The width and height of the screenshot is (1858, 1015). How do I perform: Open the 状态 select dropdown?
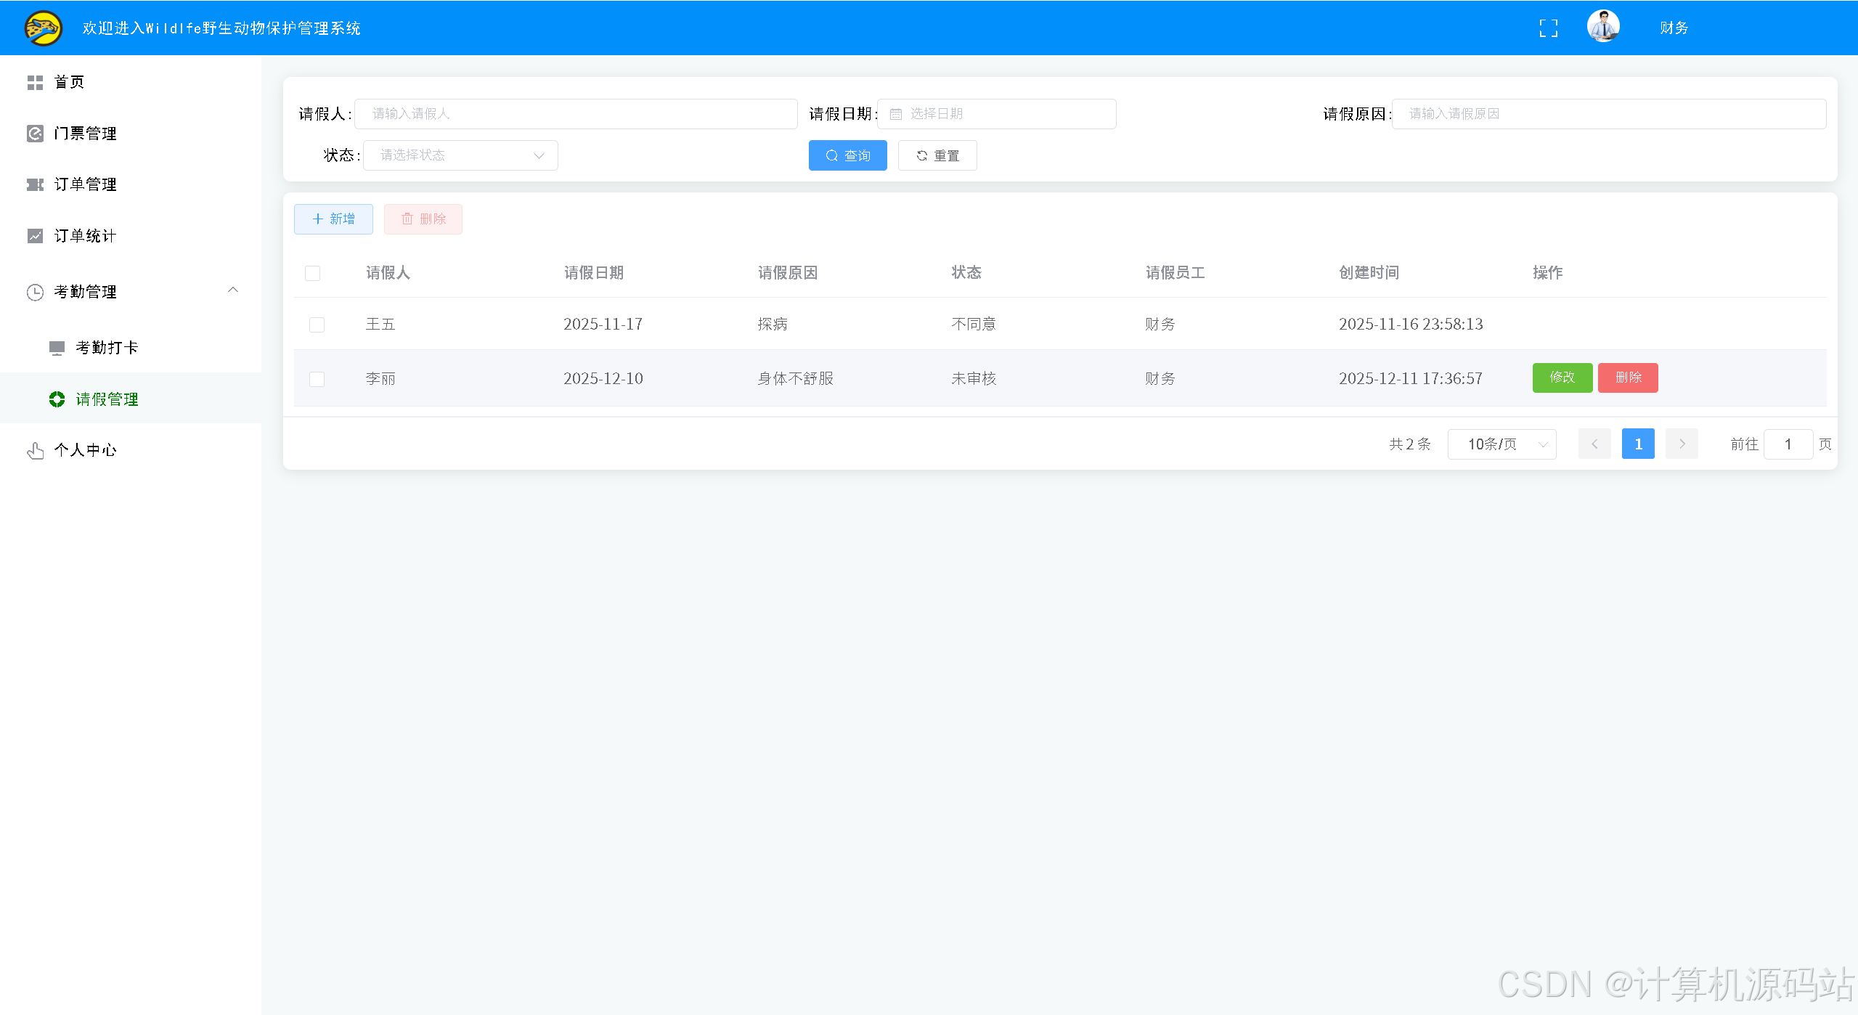(x=460, y=155)
